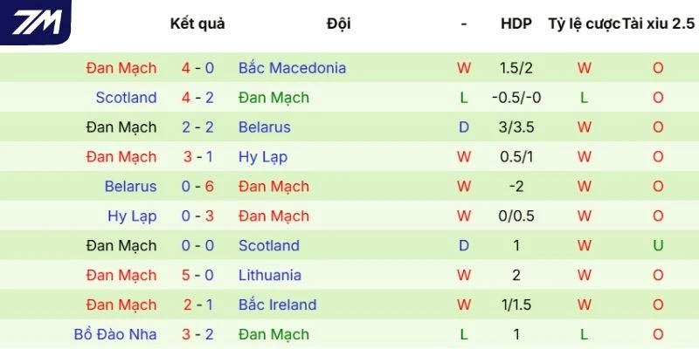The width and height of the screenshot is (699, 349).
Task: Click the 5 - 0 score against Lithuania
Action: [x=197, y=276]
